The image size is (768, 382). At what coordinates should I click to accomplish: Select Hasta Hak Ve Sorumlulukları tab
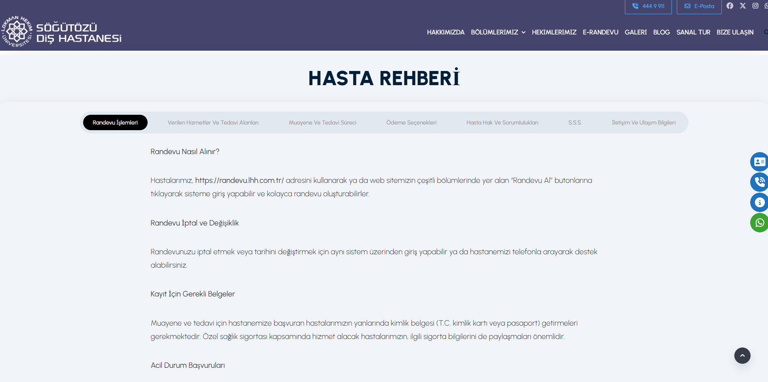tap(502, 122)
